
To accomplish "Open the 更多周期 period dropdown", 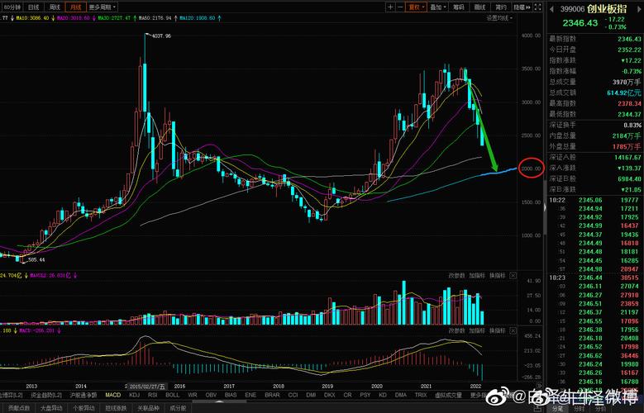I will pyautogui.click(x=98, y=6).
